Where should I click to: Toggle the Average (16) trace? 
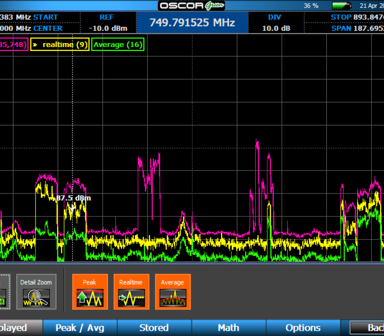point(118,44)
